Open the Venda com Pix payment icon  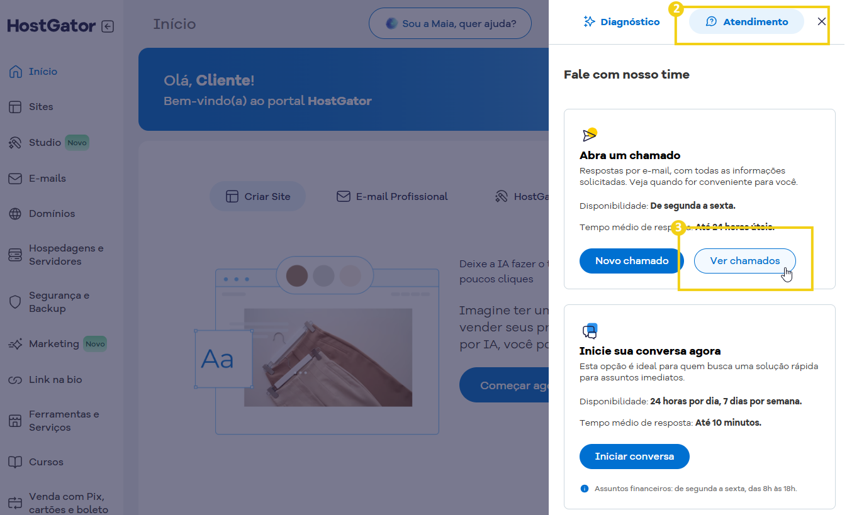(16, 503)
